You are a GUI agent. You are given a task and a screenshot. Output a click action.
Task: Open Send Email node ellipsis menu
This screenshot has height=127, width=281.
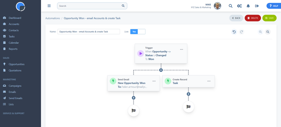coord(154,81)
